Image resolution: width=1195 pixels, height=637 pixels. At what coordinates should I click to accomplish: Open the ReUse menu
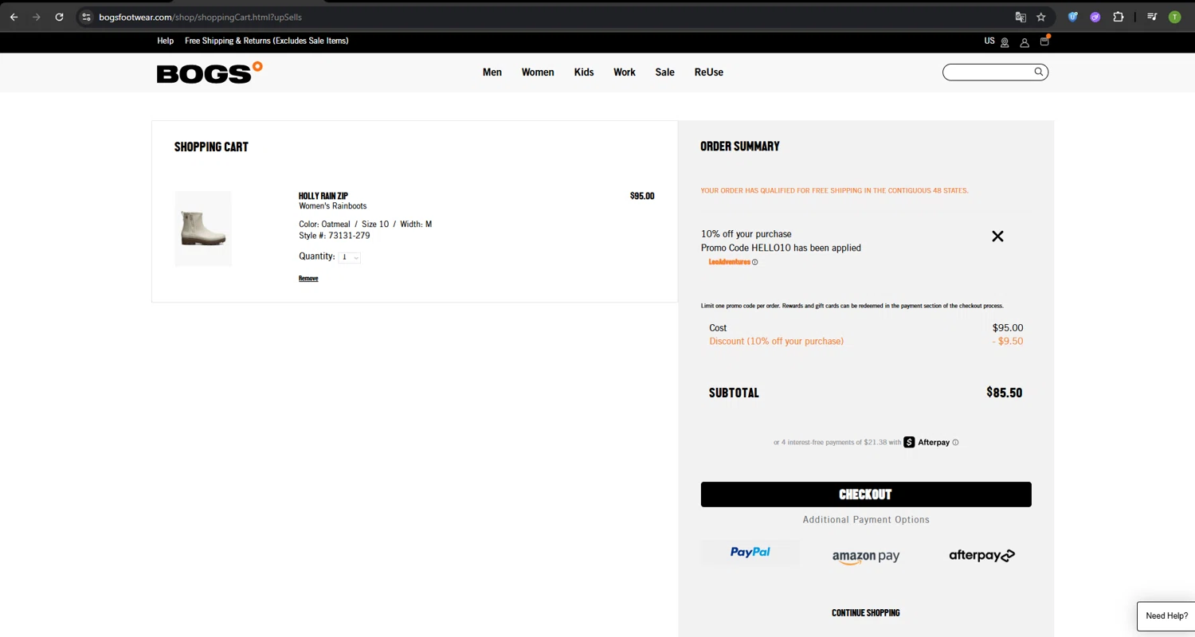click(709, 72)
